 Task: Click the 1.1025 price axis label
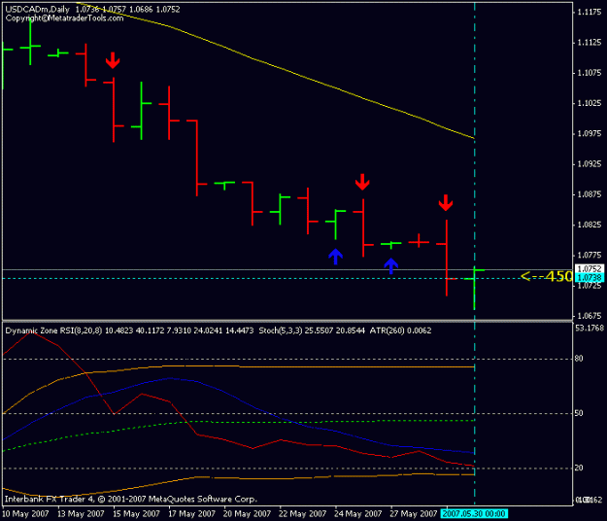coord(590,103)
